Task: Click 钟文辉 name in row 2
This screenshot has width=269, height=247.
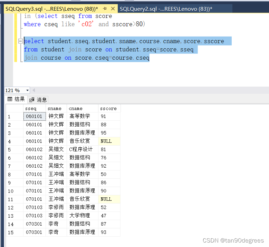Action: pos(56,125)
